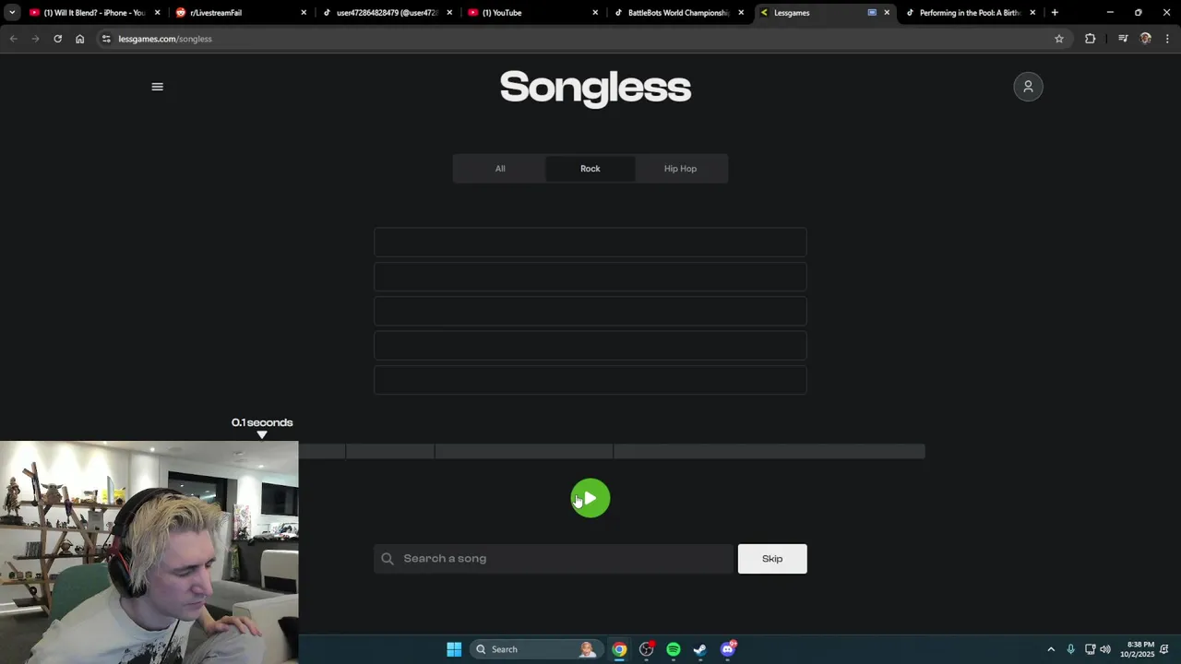Open the tab search dropdown arrow

pyautogui.click(x=12, y=13)
